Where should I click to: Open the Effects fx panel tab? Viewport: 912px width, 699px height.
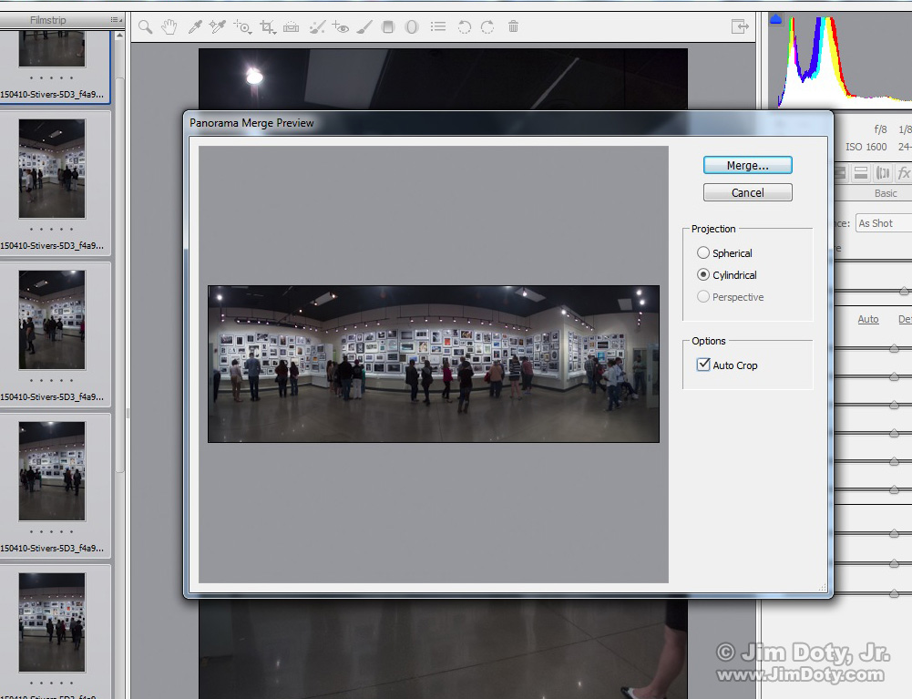pyautogui.click(x=903, y=172)
